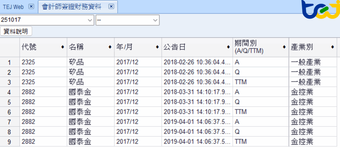Click sort icon on 代號 column
Screen dimensions: 340x148
tap(63, 47)
